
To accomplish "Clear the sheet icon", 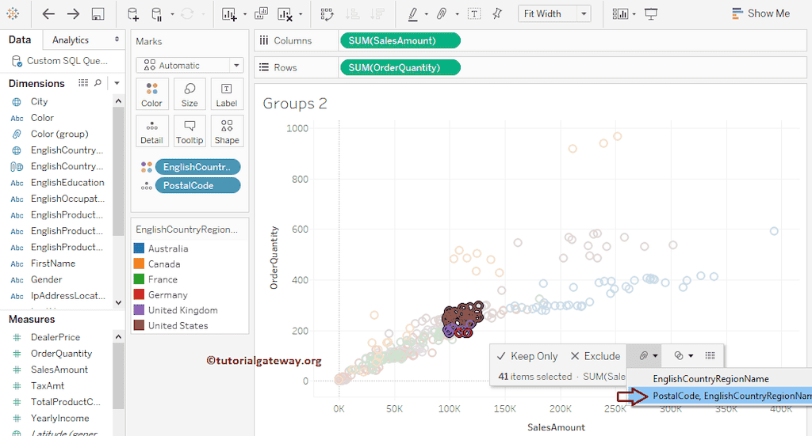I will 285,14.
